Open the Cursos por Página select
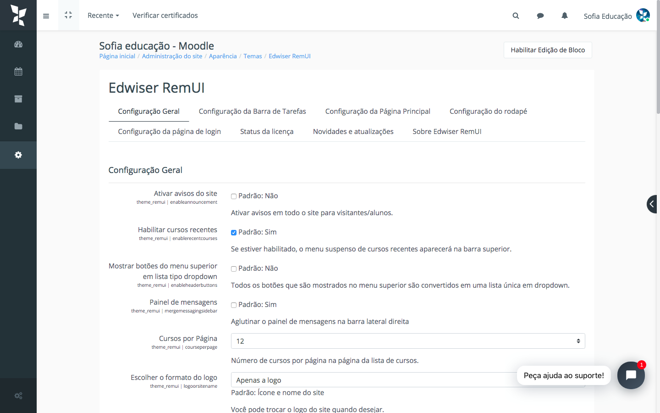The image size is (660, 413). [408, 341]
